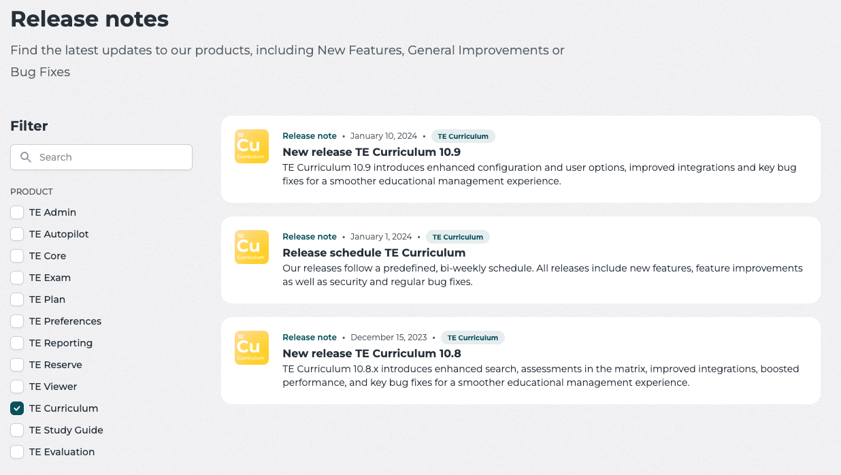Image resolution: width=841 pixels, height=475 pixels.
Task: Open Release schedule TE Curriculum title
Action: coord(374,252)
